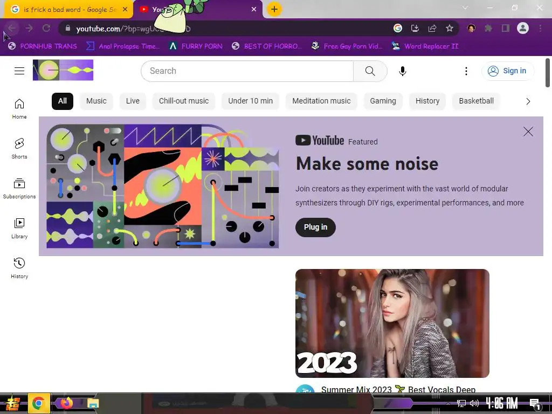Click the install app icon in address bar
The height and width of the screenshot is (414, 552).
[415, 28]
